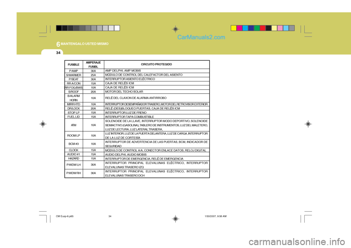This screenshot has width=351, height=248.
Task: Click the red swatch in color bar
Action: [x=263, y=28]
